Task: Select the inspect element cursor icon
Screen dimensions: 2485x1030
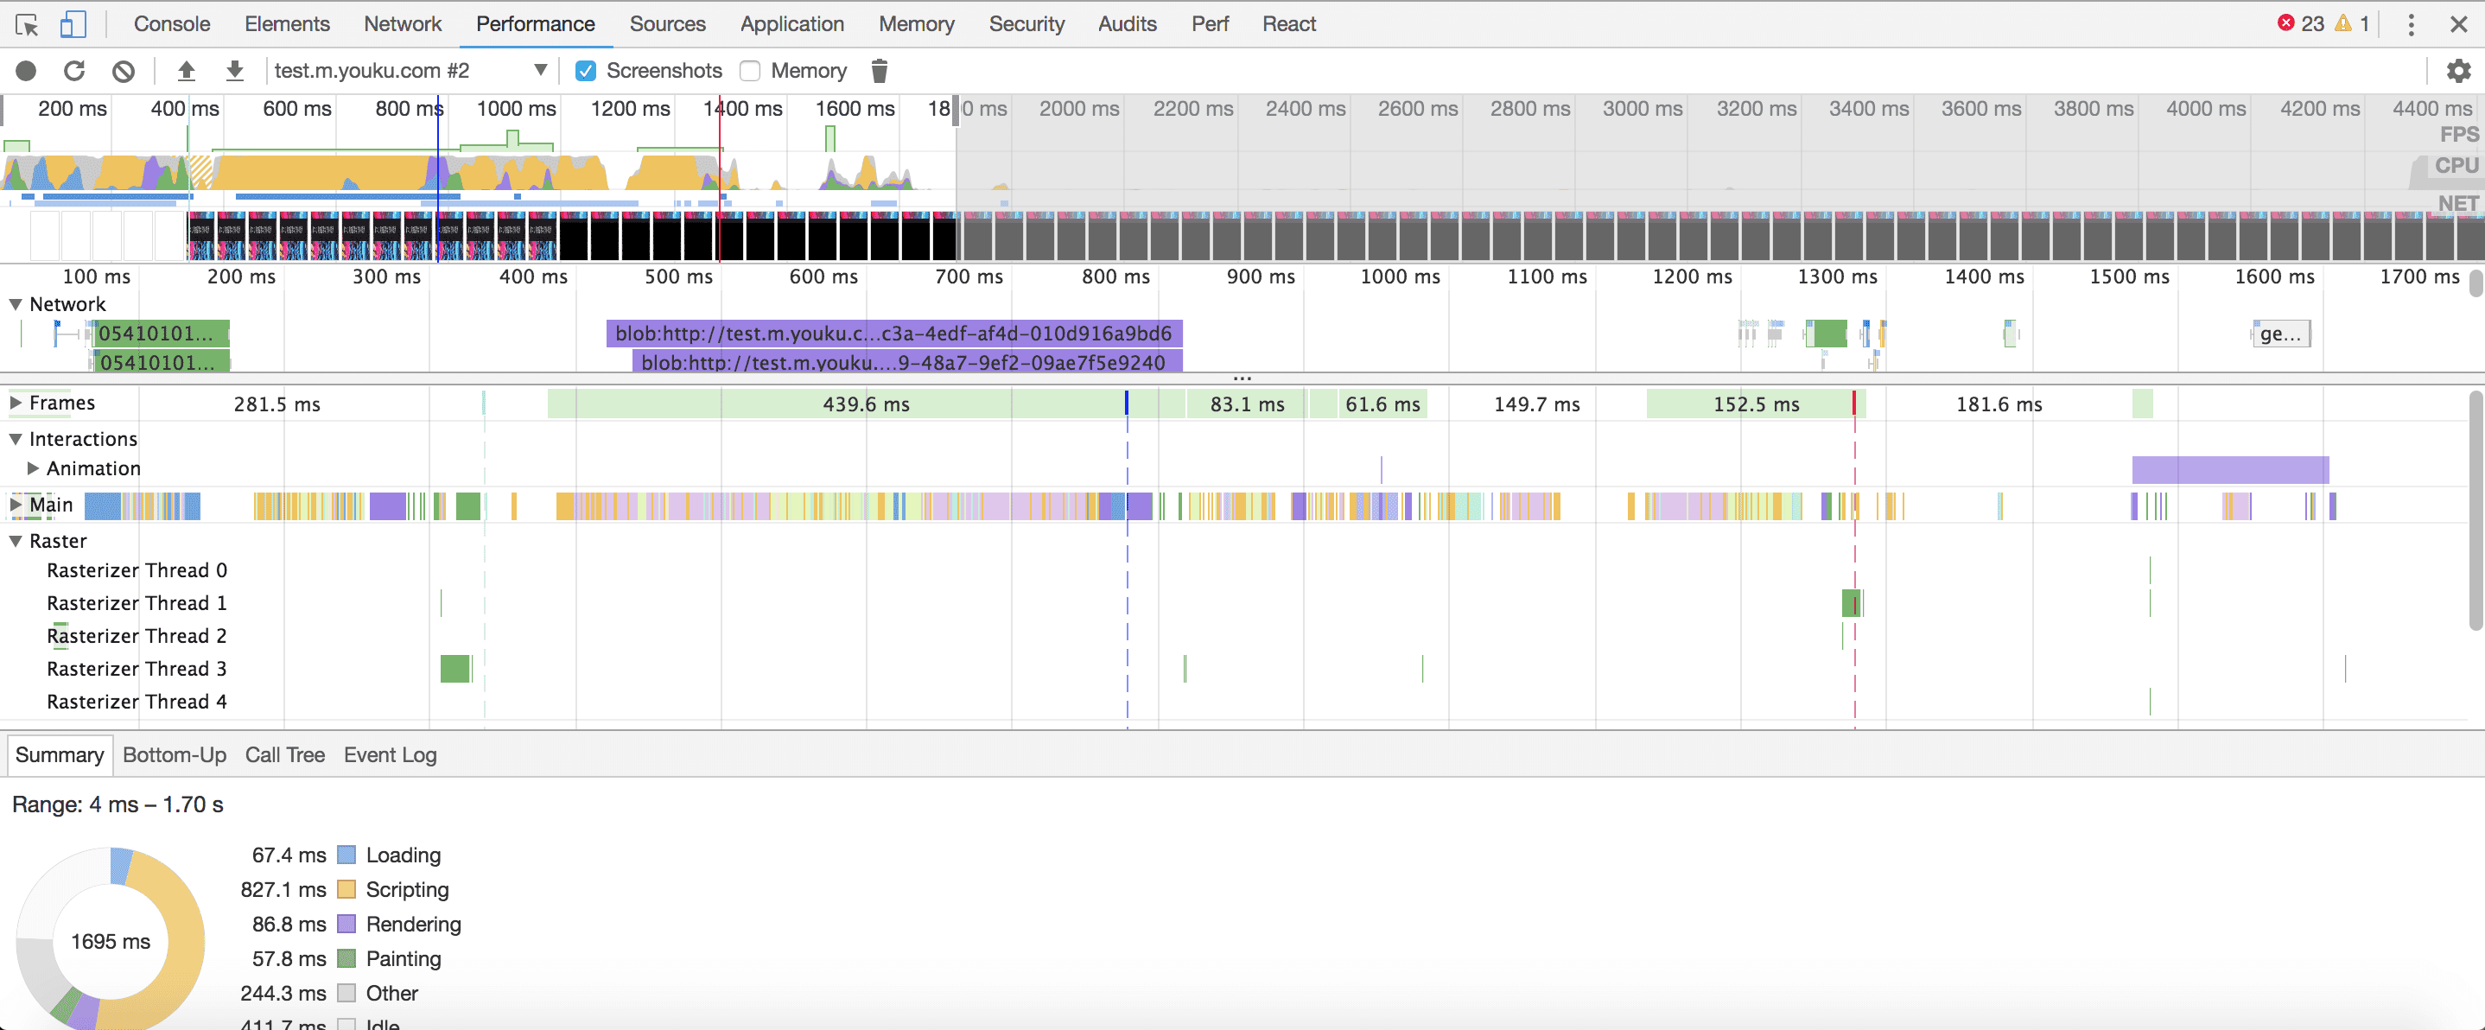Action: point(27,24)
